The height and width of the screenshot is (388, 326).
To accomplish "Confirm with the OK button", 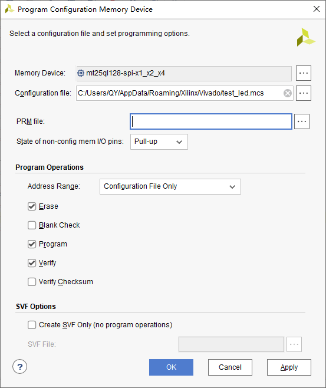I will point(171,367).
